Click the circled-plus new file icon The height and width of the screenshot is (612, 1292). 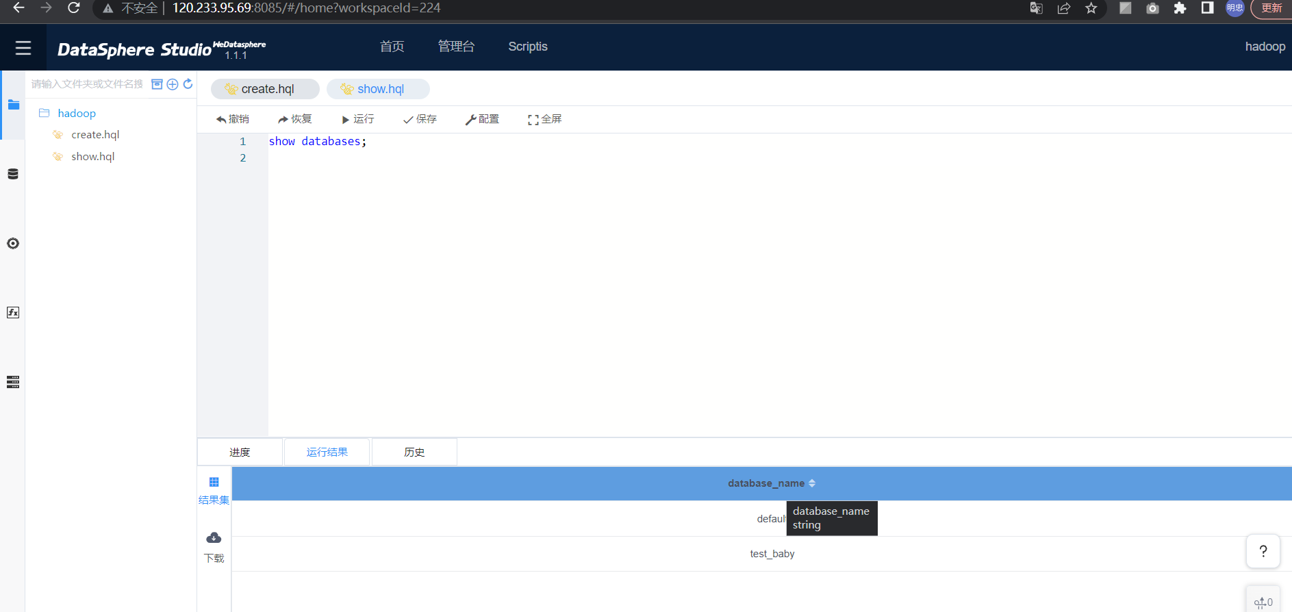pyautogui.click(x=173, y=84)
